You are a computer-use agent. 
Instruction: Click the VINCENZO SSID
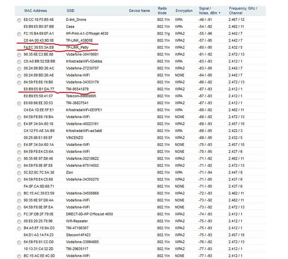click(75, 138)
